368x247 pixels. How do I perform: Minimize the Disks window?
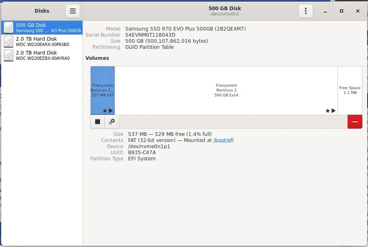325,11
